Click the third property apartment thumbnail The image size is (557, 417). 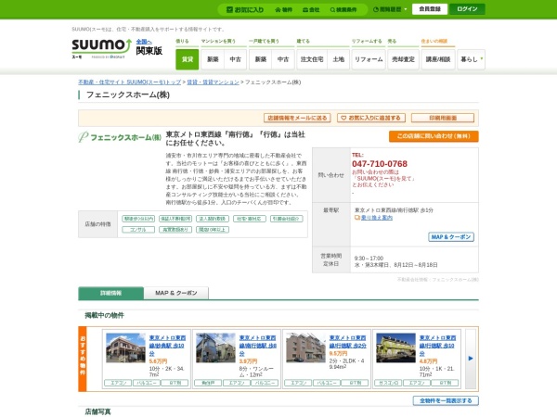tap(305, 347)
